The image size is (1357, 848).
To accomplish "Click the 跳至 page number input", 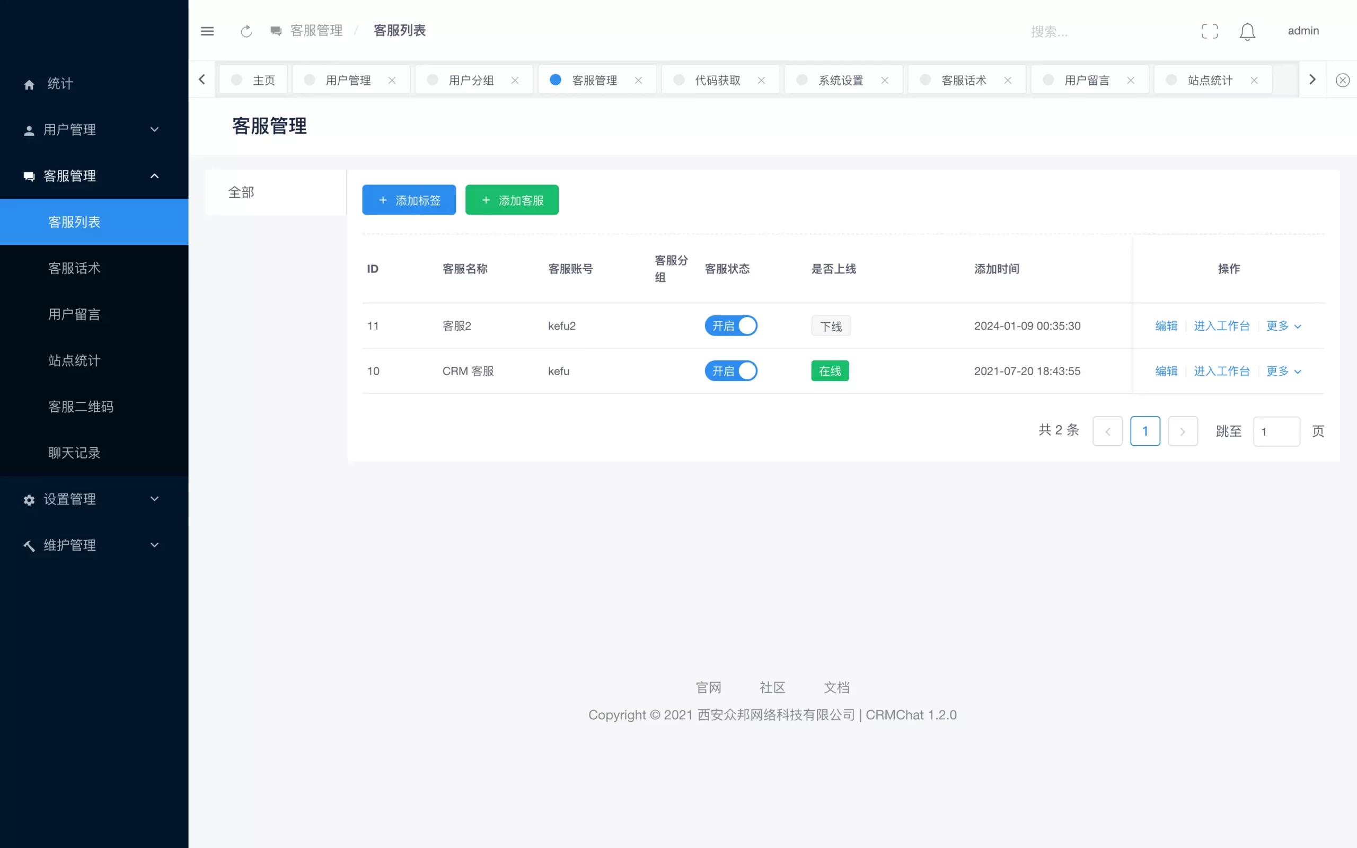I will coord(1276,431).
